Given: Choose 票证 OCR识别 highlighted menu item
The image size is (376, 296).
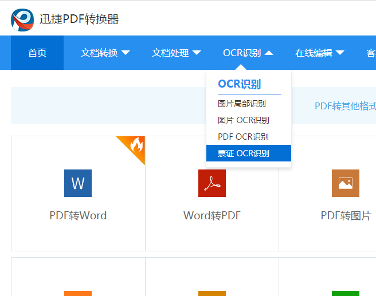Looking at the screenshot, I should pyautogui.click(x=249, y=153).
